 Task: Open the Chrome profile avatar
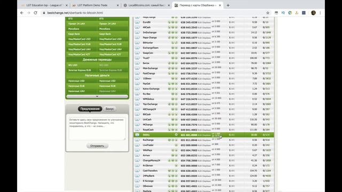pos(314,13)
